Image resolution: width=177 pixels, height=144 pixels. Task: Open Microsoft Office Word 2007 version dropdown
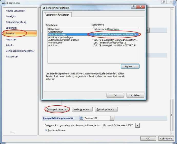point(137,125)
